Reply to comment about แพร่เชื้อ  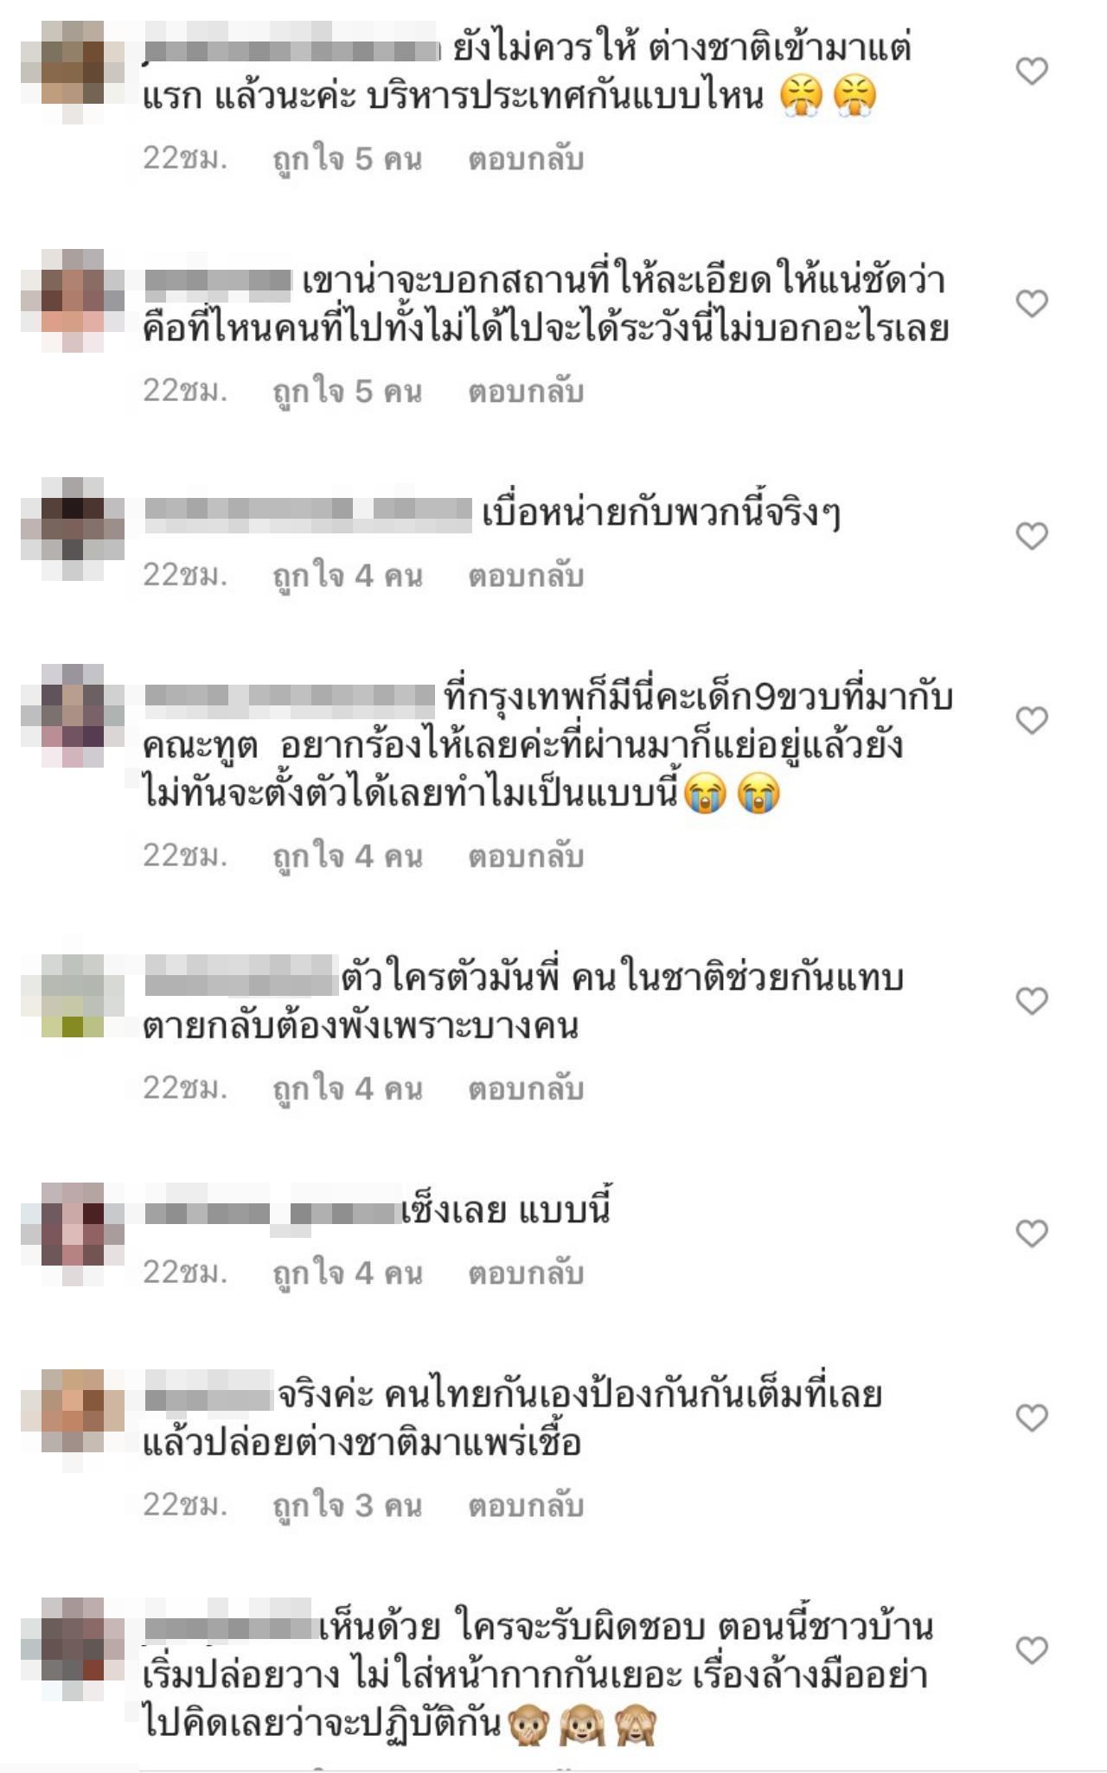(x=526, y=1506)
